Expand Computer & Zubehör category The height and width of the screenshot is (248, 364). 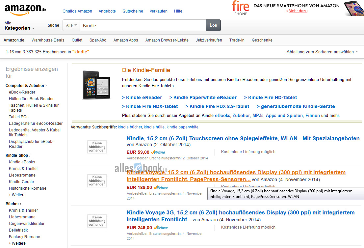(26, 86)
